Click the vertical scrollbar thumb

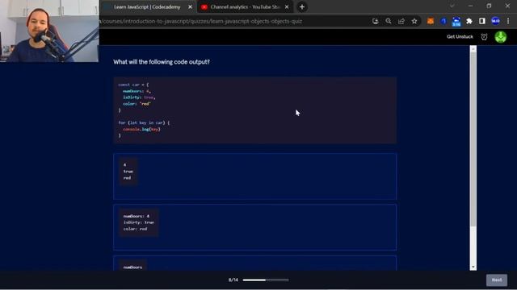473,139
